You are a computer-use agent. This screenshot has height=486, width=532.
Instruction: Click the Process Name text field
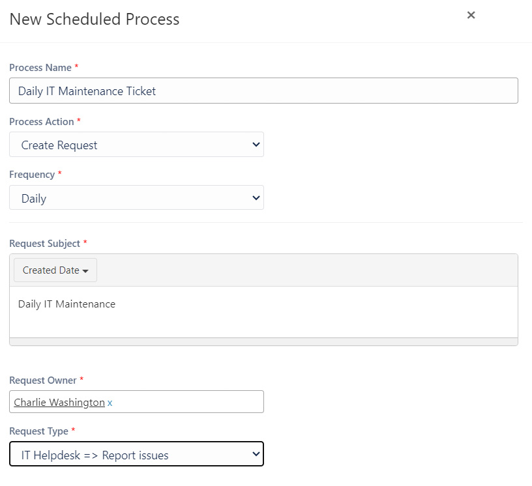click(x=263, y=91)
